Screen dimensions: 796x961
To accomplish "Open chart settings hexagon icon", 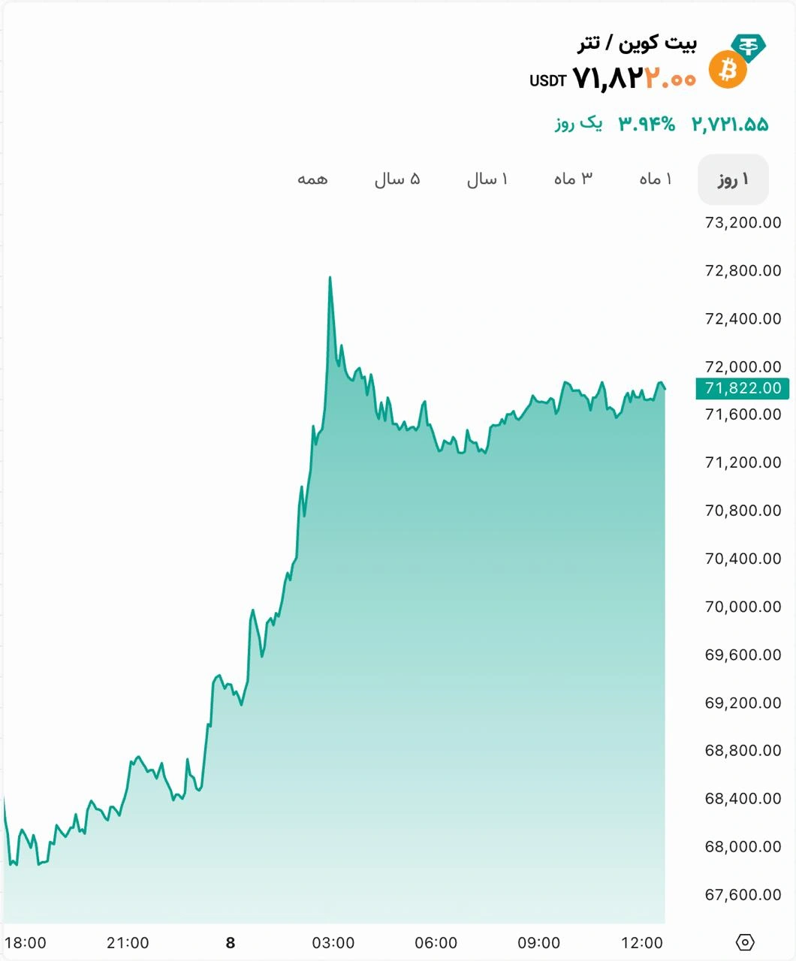I will point(745,942).
